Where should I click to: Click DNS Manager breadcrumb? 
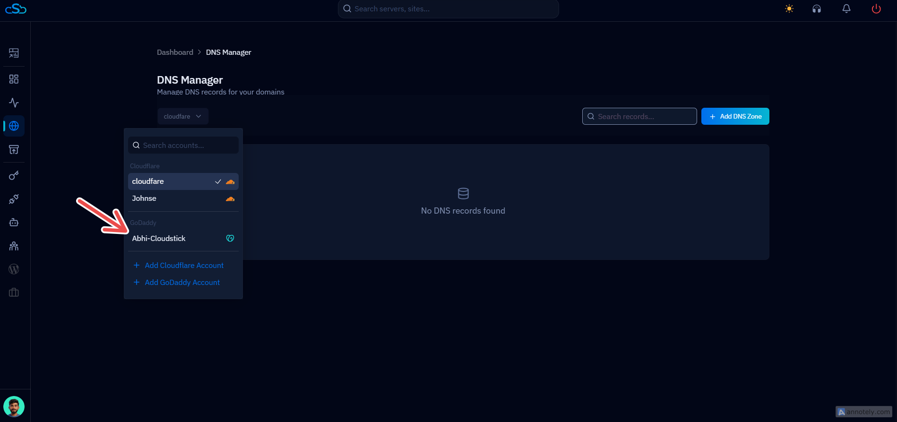pos(228,52)
